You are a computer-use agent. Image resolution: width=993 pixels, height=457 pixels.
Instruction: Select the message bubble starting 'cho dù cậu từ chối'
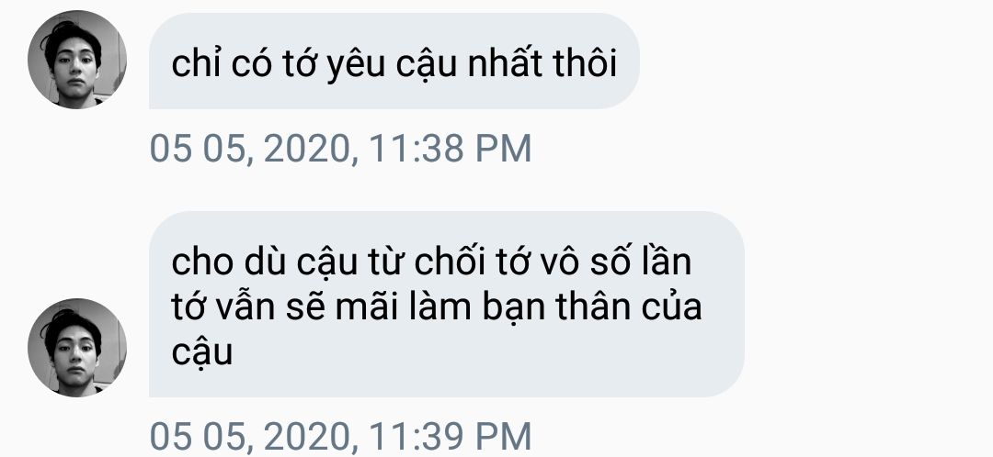[x=447, y=304]
